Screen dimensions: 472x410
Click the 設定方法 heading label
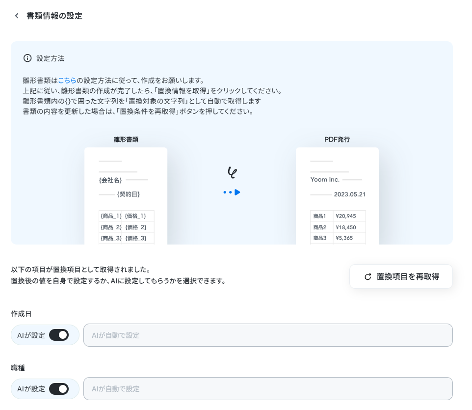click(50, 58)
